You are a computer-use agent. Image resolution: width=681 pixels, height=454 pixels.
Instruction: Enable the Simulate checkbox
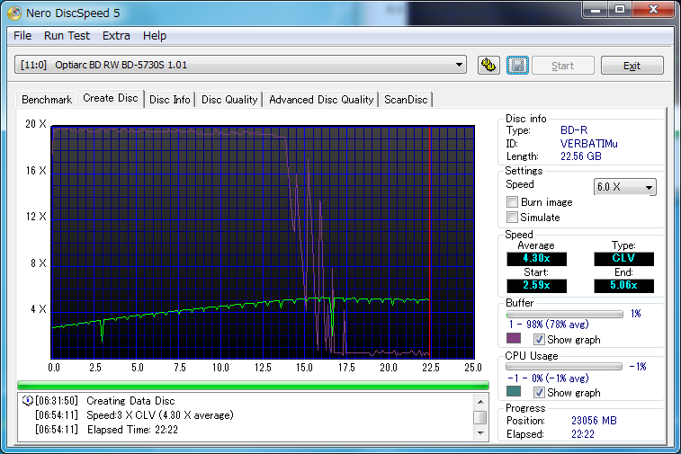click(x=512, y=218)
